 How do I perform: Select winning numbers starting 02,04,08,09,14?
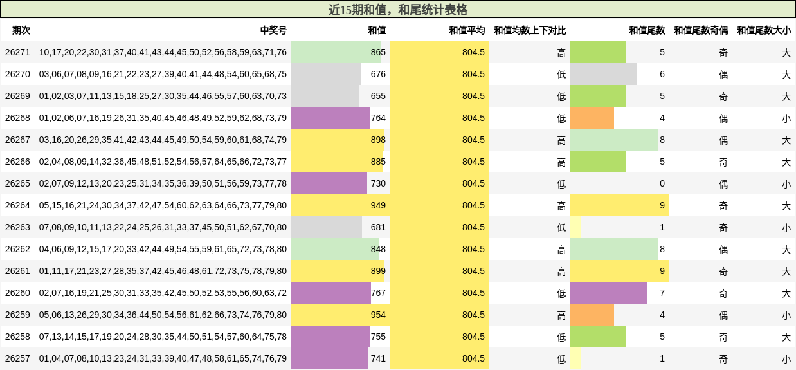(163, 162)
